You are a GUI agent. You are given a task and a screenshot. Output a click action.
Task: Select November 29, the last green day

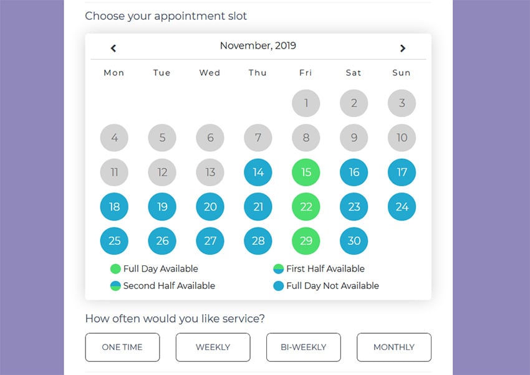[306, 241]
